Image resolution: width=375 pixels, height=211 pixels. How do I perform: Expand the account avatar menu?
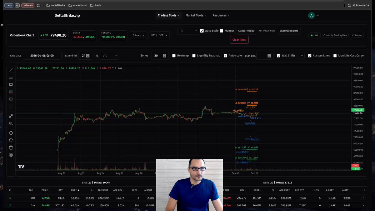click(x=313, y=15)
